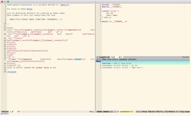Click the collapsed '...' ellipsis on line 10
This screenshot has height=116, width=191.
tap(9, 24)
